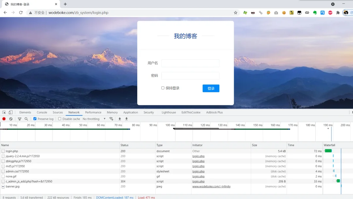This screenshot has height=199, width=353.
Task: Open the Security tab
Action: (149, 112)
